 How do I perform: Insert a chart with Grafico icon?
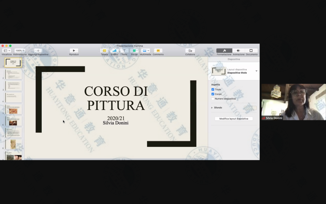point(114,50)
